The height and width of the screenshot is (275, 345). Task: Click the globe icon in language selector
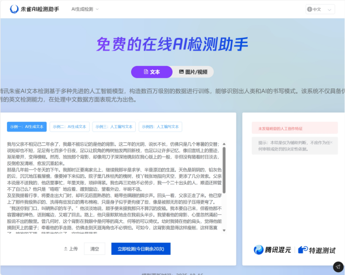(x=309, y=9)
